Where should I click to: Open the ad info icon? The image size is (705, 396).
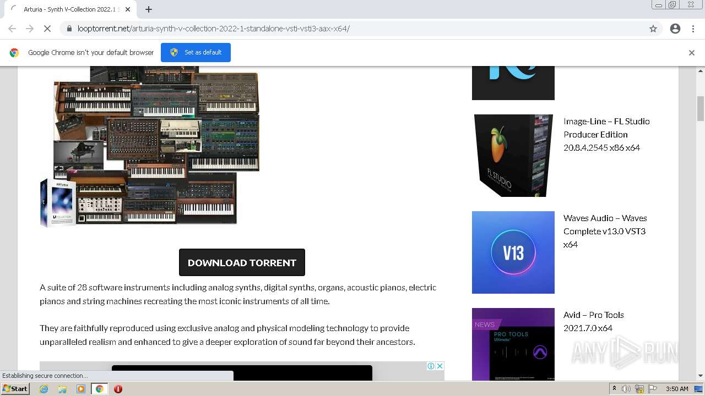(431, 366)
